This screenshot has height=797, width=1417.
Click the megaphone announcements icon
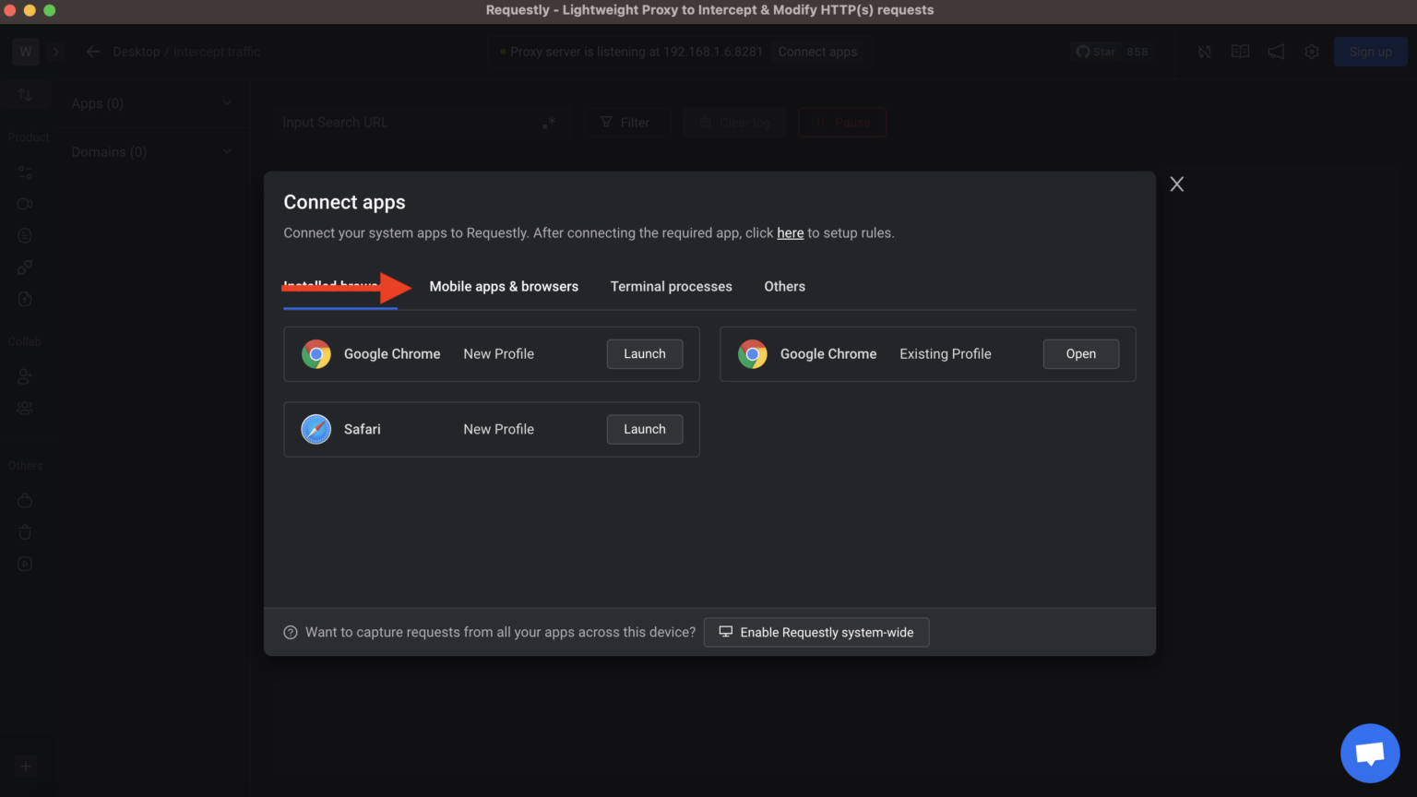coord(1276,52)
